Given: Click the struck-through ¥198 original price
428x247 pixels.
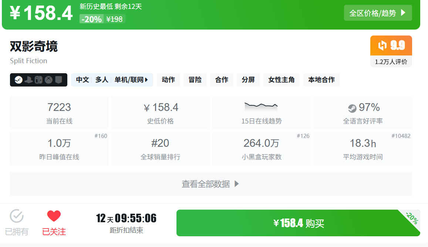Looking at the screenshot, I should (114, 19).
